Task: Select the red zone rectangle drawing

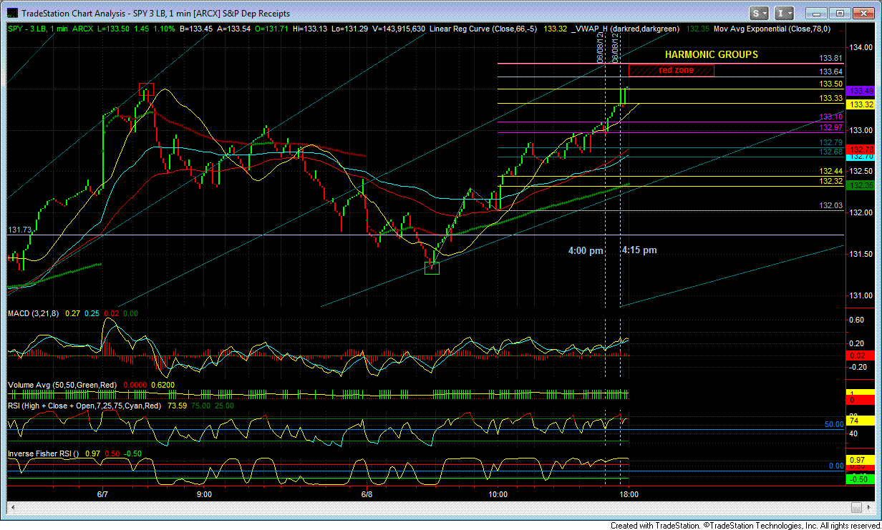Action: tap(672, 70)
